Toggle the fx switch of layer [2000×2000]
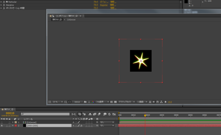Viewport: 221px width, 135px height. 81,125
